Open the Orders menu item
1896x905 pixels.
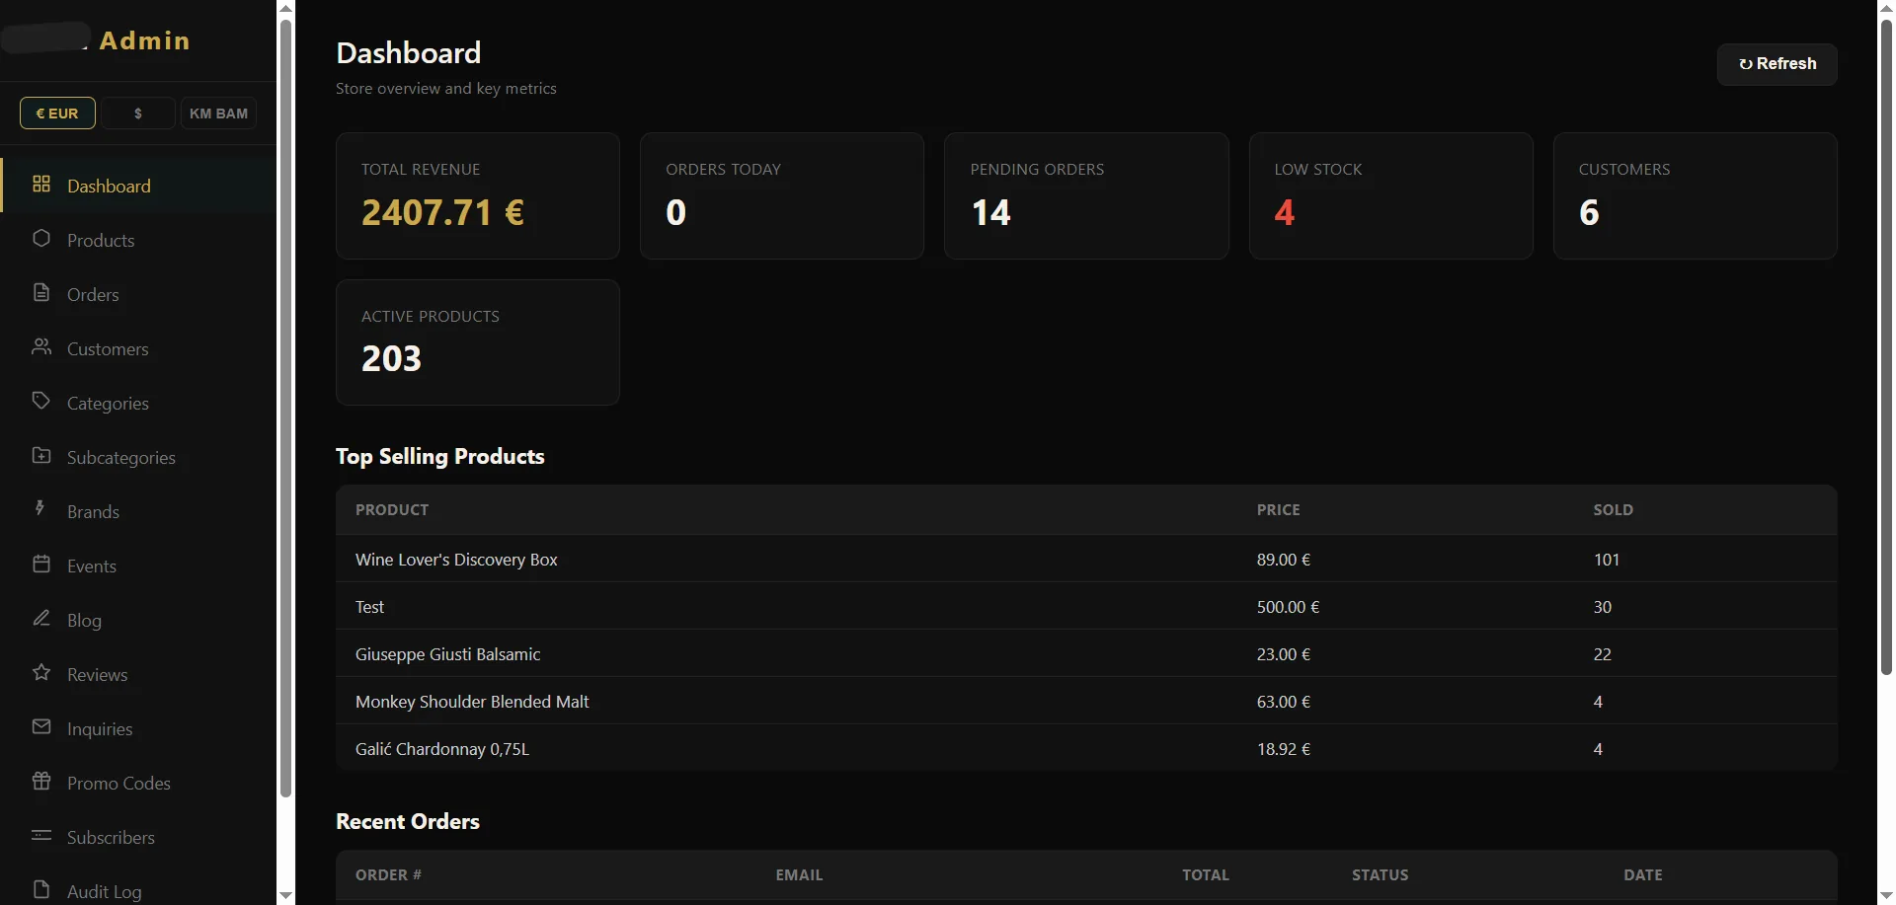tap(138, 294)
